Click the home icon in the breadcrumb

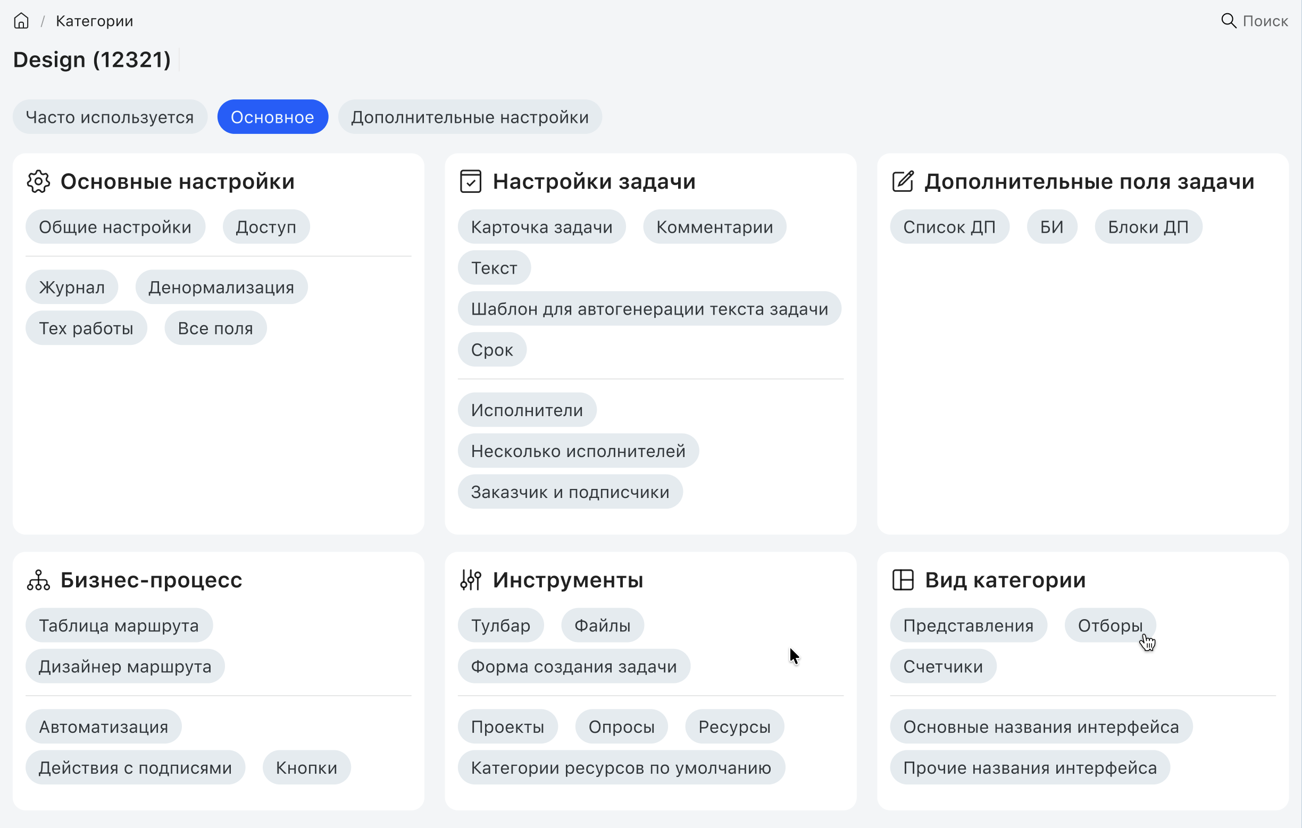coord(21,21)
